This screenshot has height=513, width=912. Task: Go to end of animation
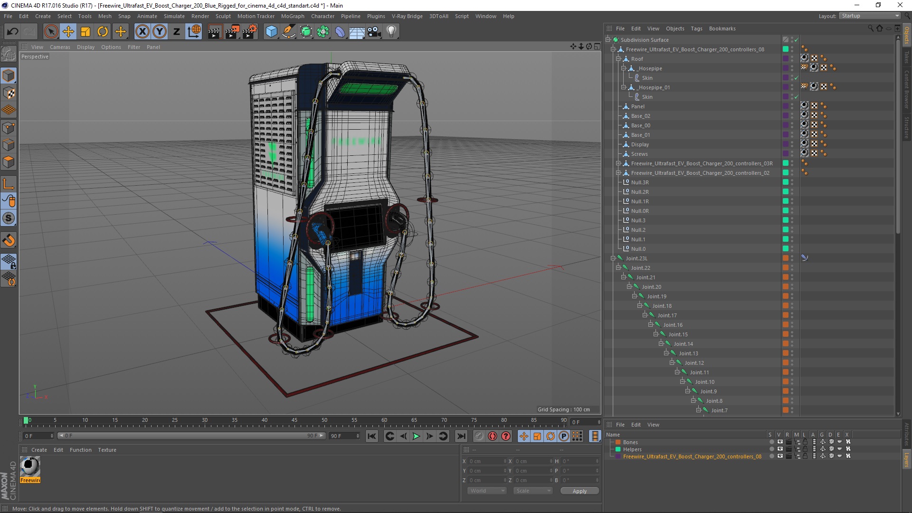[x=461, y=436]
